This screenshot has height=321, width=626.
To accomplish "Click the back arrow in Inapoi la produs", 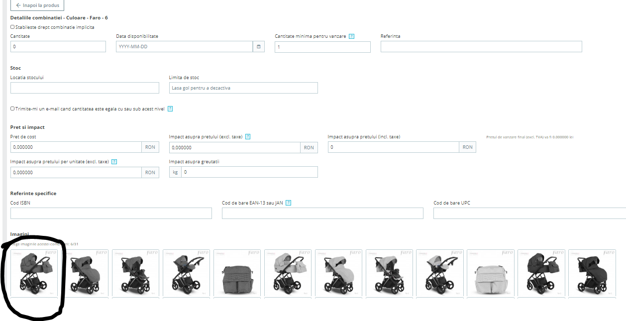I will [18, 5].
